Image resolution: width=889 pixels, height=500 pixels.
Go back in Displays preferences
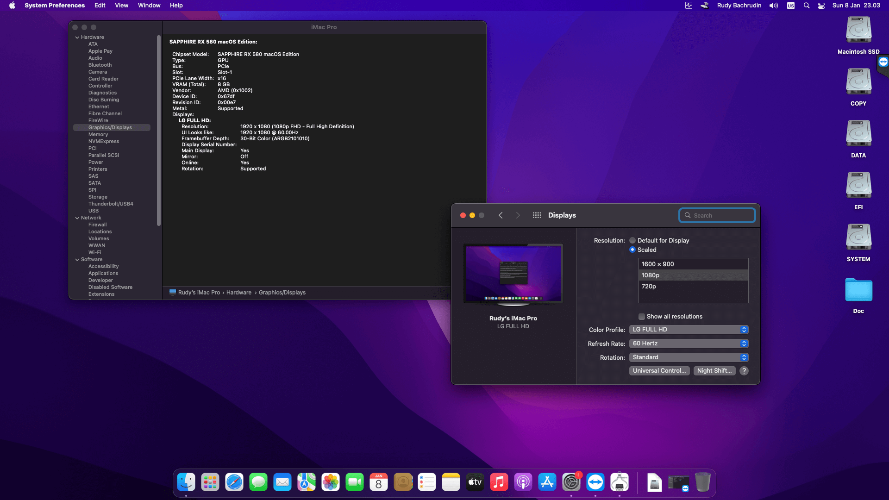click(x=501, y=215)
